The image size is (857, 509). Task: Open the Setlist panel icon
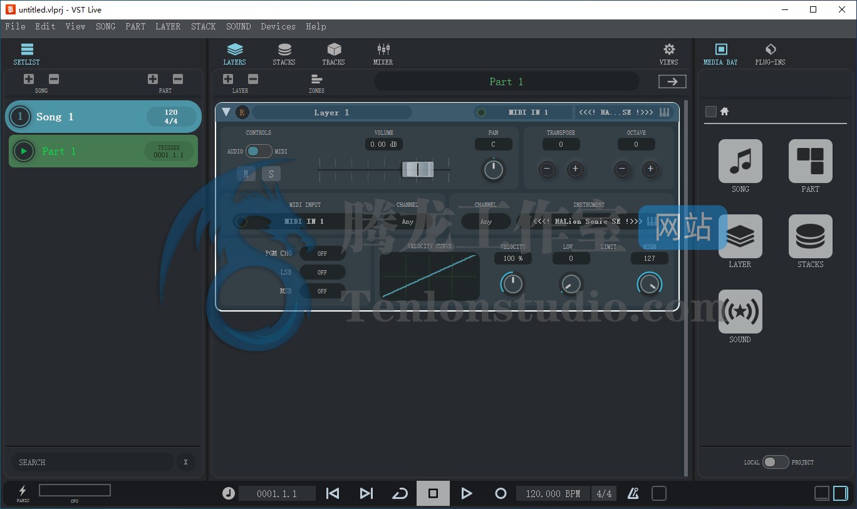coord(27,50)
